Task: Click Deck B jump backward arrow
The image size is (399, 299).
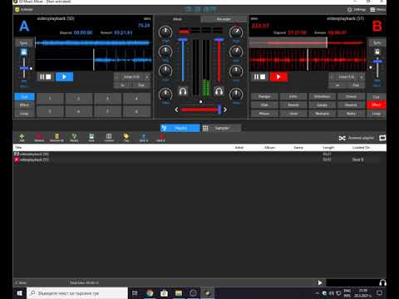Action: point(332,76)
